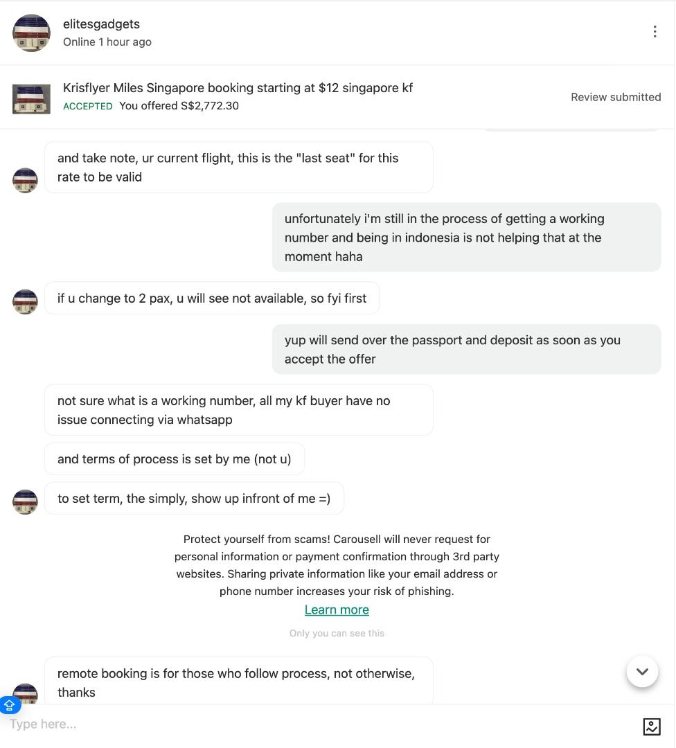Click seller avatar beside "show up infront" message

coord(25,502)
